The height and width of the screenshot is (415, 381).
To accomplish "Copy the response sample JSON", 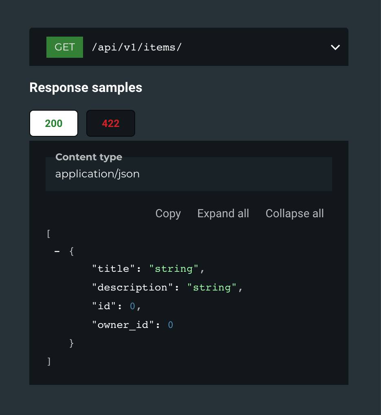I will tap(168, 214).
